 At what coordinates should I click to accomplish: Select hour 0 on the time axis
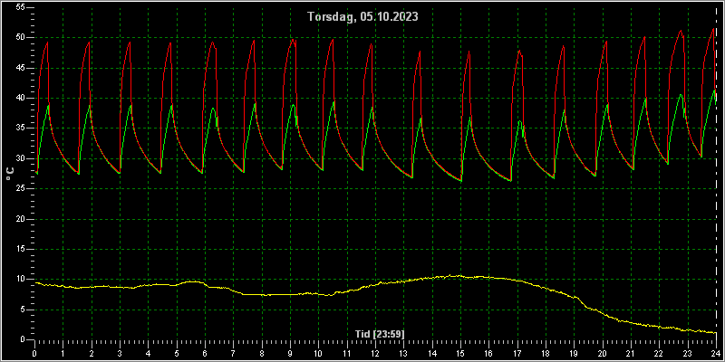click(x=34, y=354)
